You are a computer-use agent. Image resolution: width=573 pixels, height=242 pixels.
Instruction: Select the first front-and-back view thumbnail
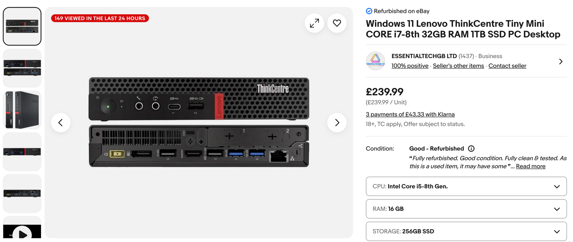coord(22,26)
